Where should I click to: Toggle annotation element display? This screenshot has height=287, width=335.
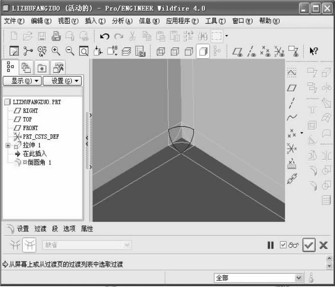pos(293,51)
